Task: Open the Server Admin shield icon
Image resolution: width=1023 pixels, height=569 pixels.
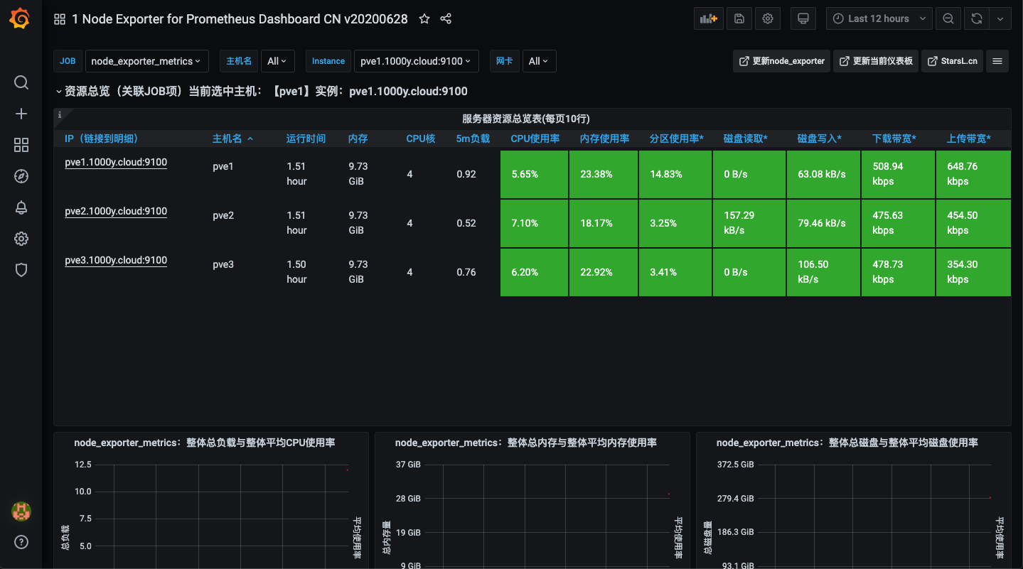Action: click(x=21, y=270)
